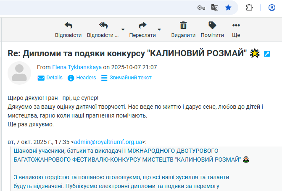Click the Reply (Відповісти) arrow icon
This screenshot has width=282, height=191.
pos(68,26)
